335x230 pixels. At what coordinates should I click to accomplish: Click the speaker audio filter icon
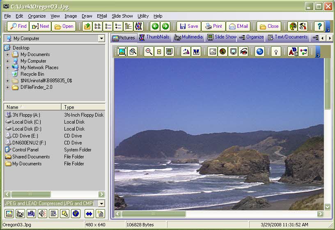coord(42,213)
